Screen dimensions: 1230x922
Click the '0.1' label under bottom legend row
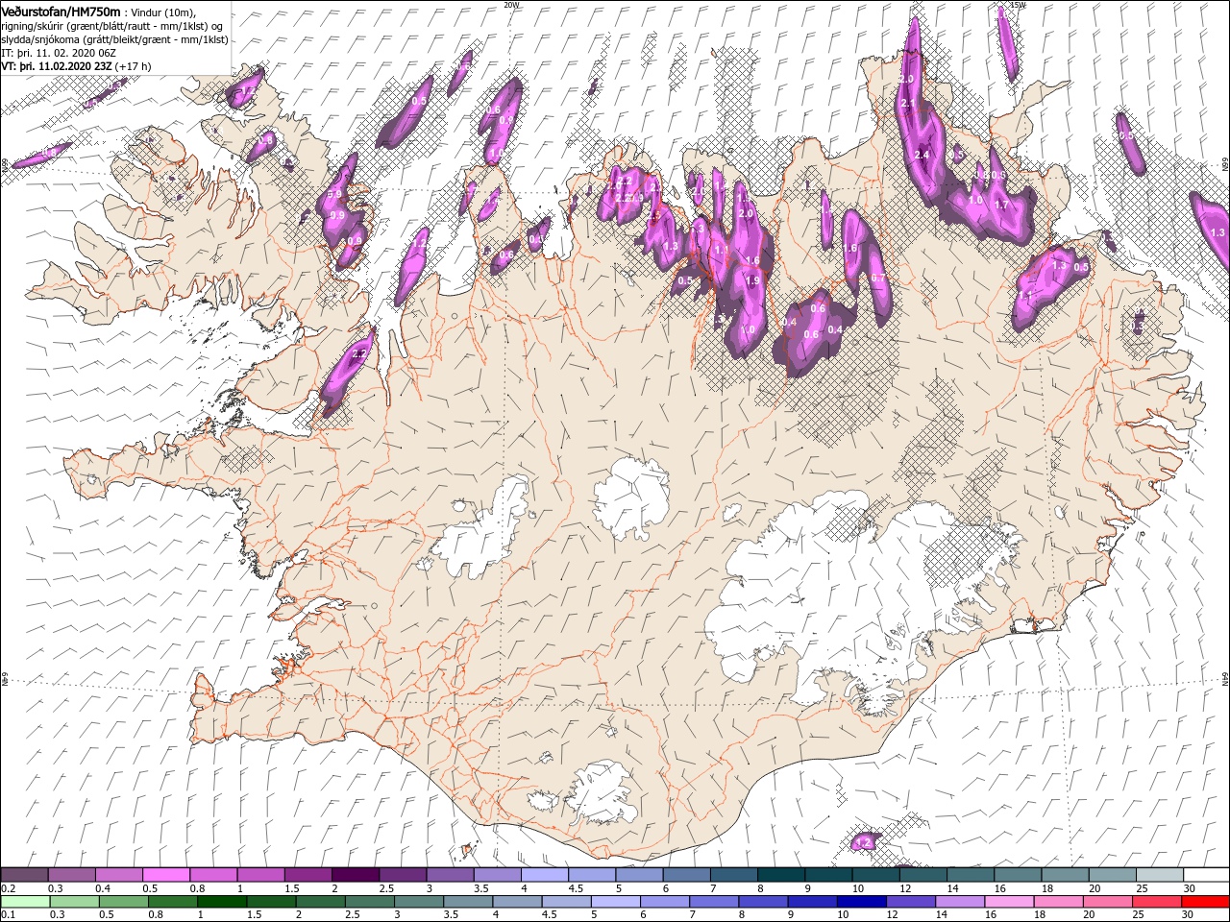(x=8, y=915)
